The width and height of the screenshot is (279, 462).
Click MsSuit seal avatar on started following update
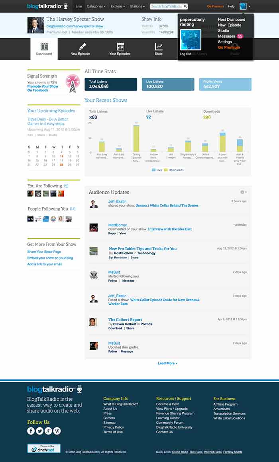[94, 275]
